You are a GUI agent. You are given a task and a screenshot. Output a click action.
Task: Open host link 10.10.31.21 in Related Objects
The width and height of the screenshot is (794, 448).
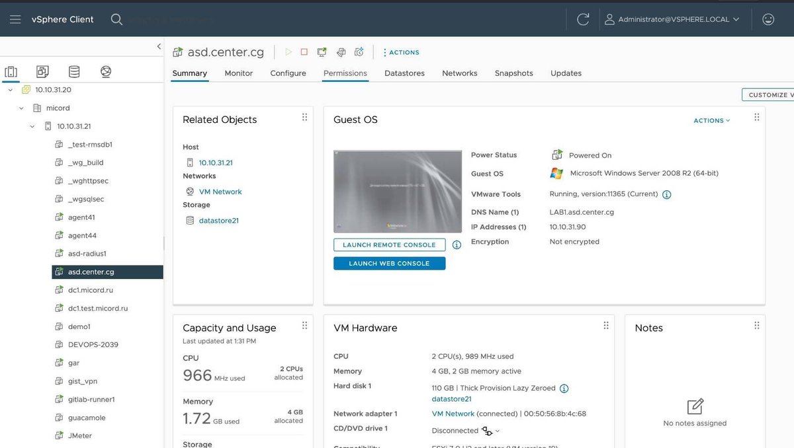216,163
